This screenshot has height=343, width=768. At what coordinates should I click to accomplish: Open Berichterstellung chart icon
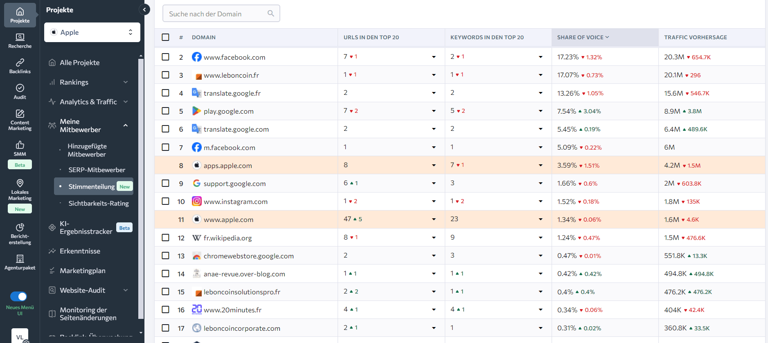20,227
